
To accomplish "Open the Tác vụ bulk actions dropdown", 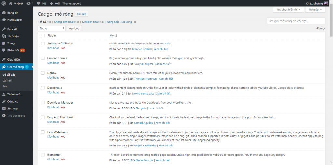I will point(52,28).
